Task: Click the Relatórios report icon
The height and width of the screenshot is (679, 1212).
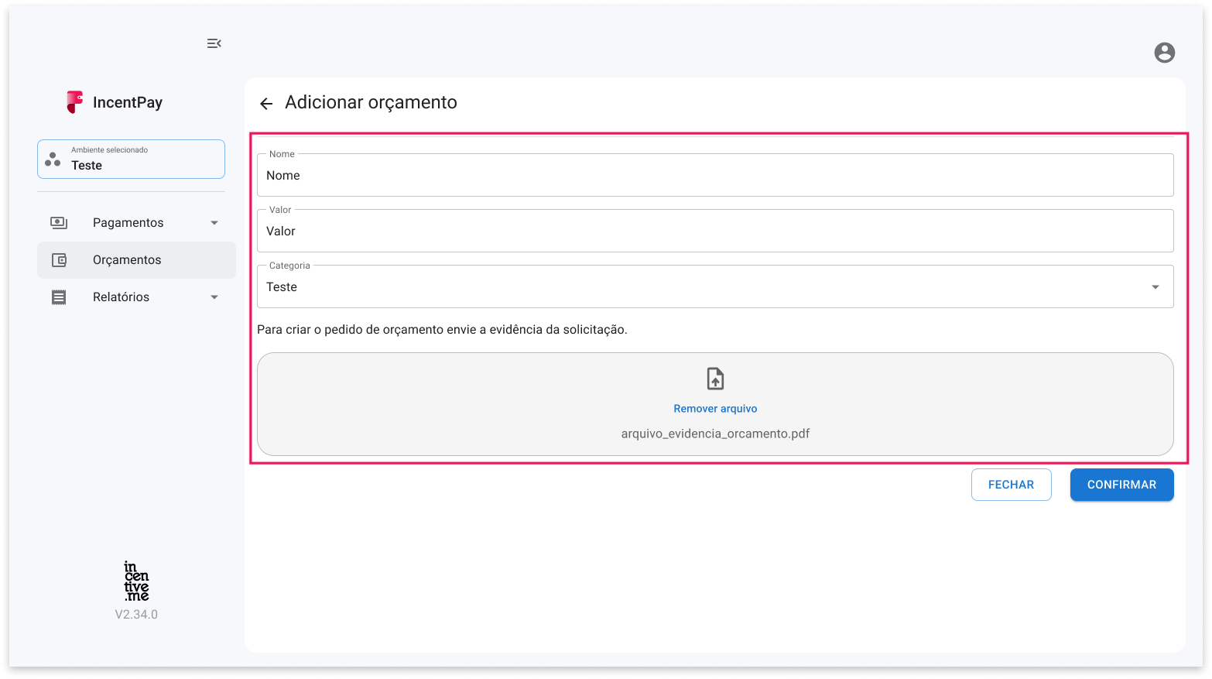Action: [59, 297]
